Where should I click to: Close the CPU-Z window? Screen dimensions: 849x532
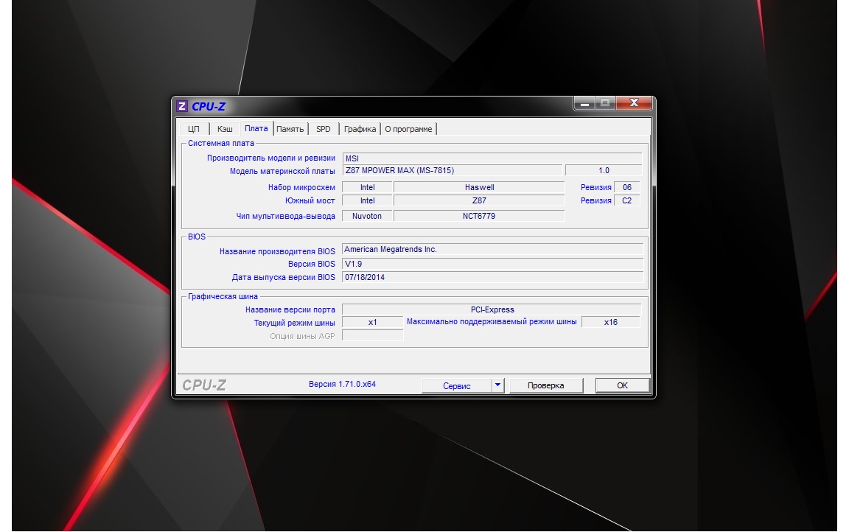point(634,103)
